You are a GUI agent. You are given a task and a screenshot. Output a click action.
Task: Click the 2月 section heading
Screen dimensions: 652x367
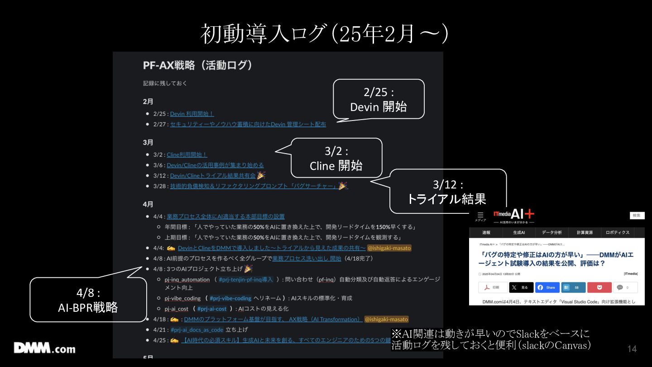coord(148,101)
